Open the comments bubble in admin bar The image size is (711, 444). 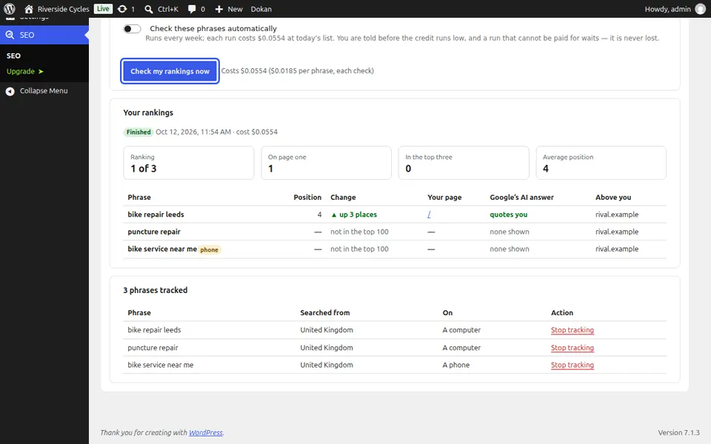click(x=196, y=9)
